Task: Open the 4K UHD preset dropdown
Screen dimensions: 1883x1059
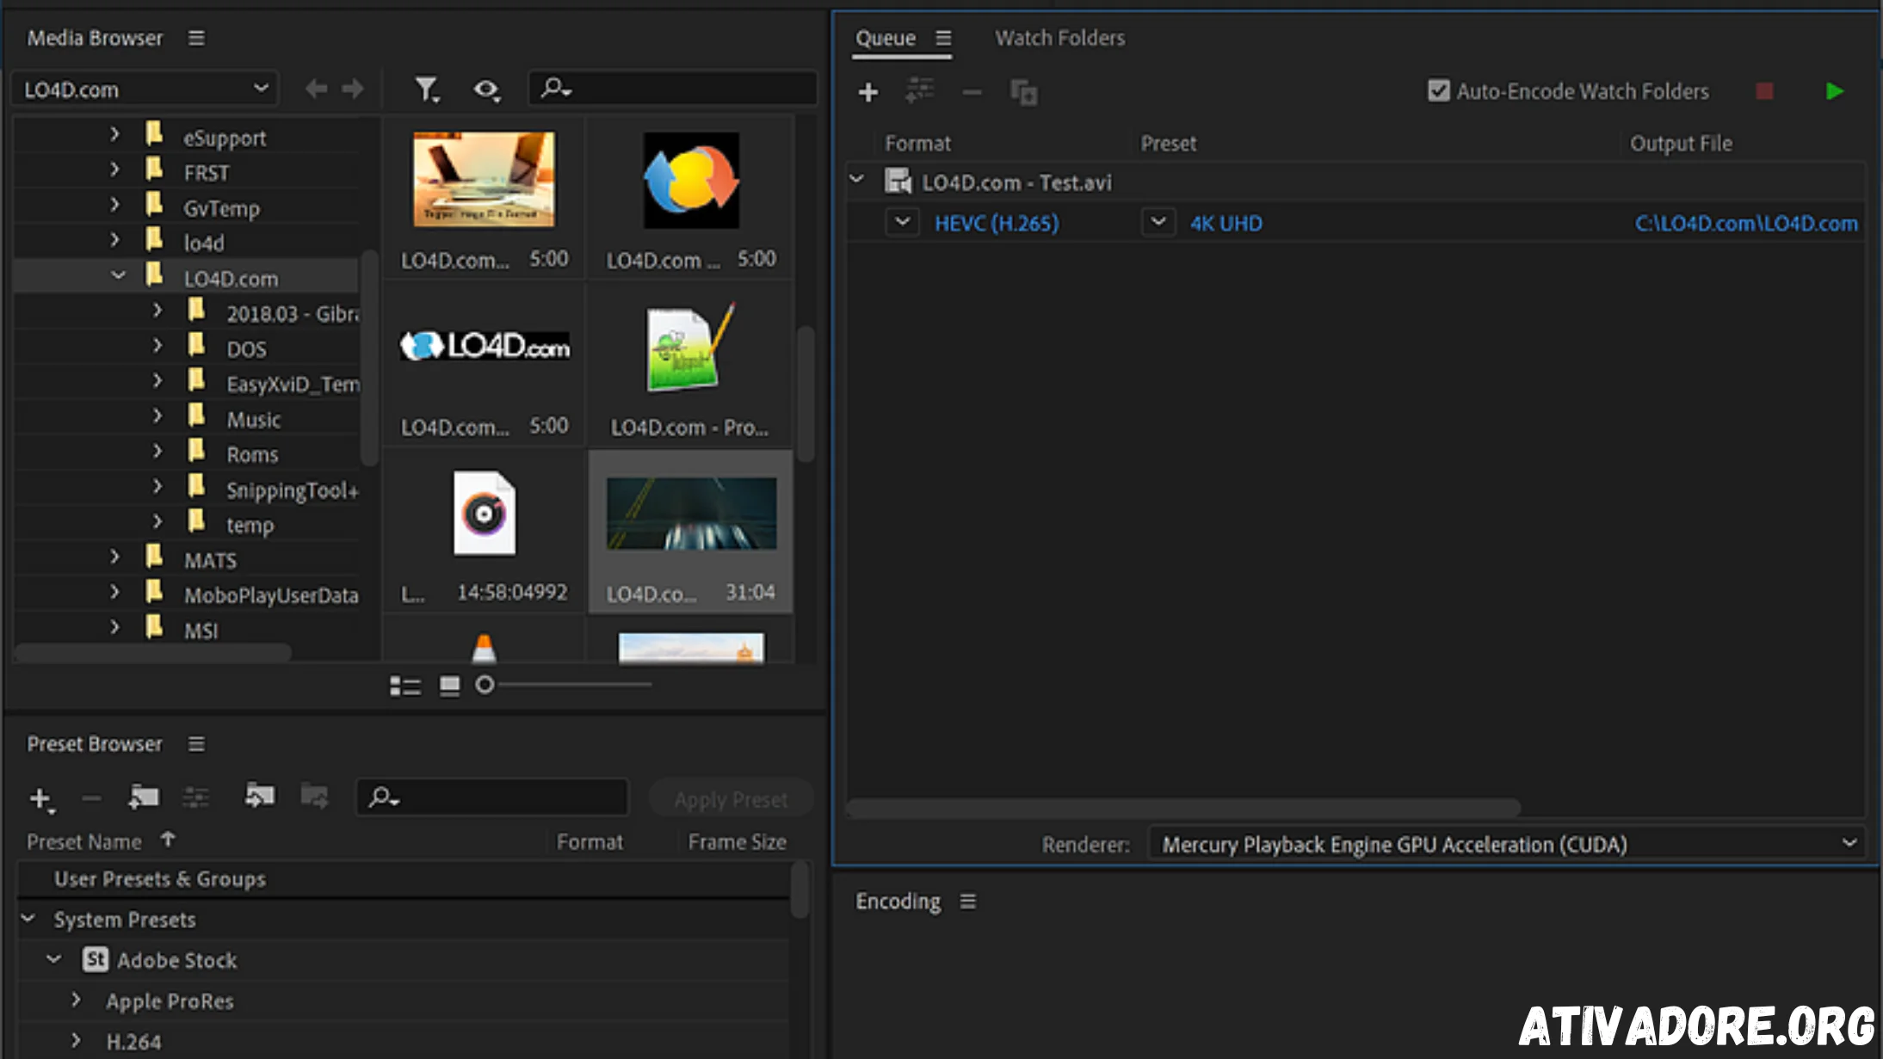Action: coord(1158,222)
